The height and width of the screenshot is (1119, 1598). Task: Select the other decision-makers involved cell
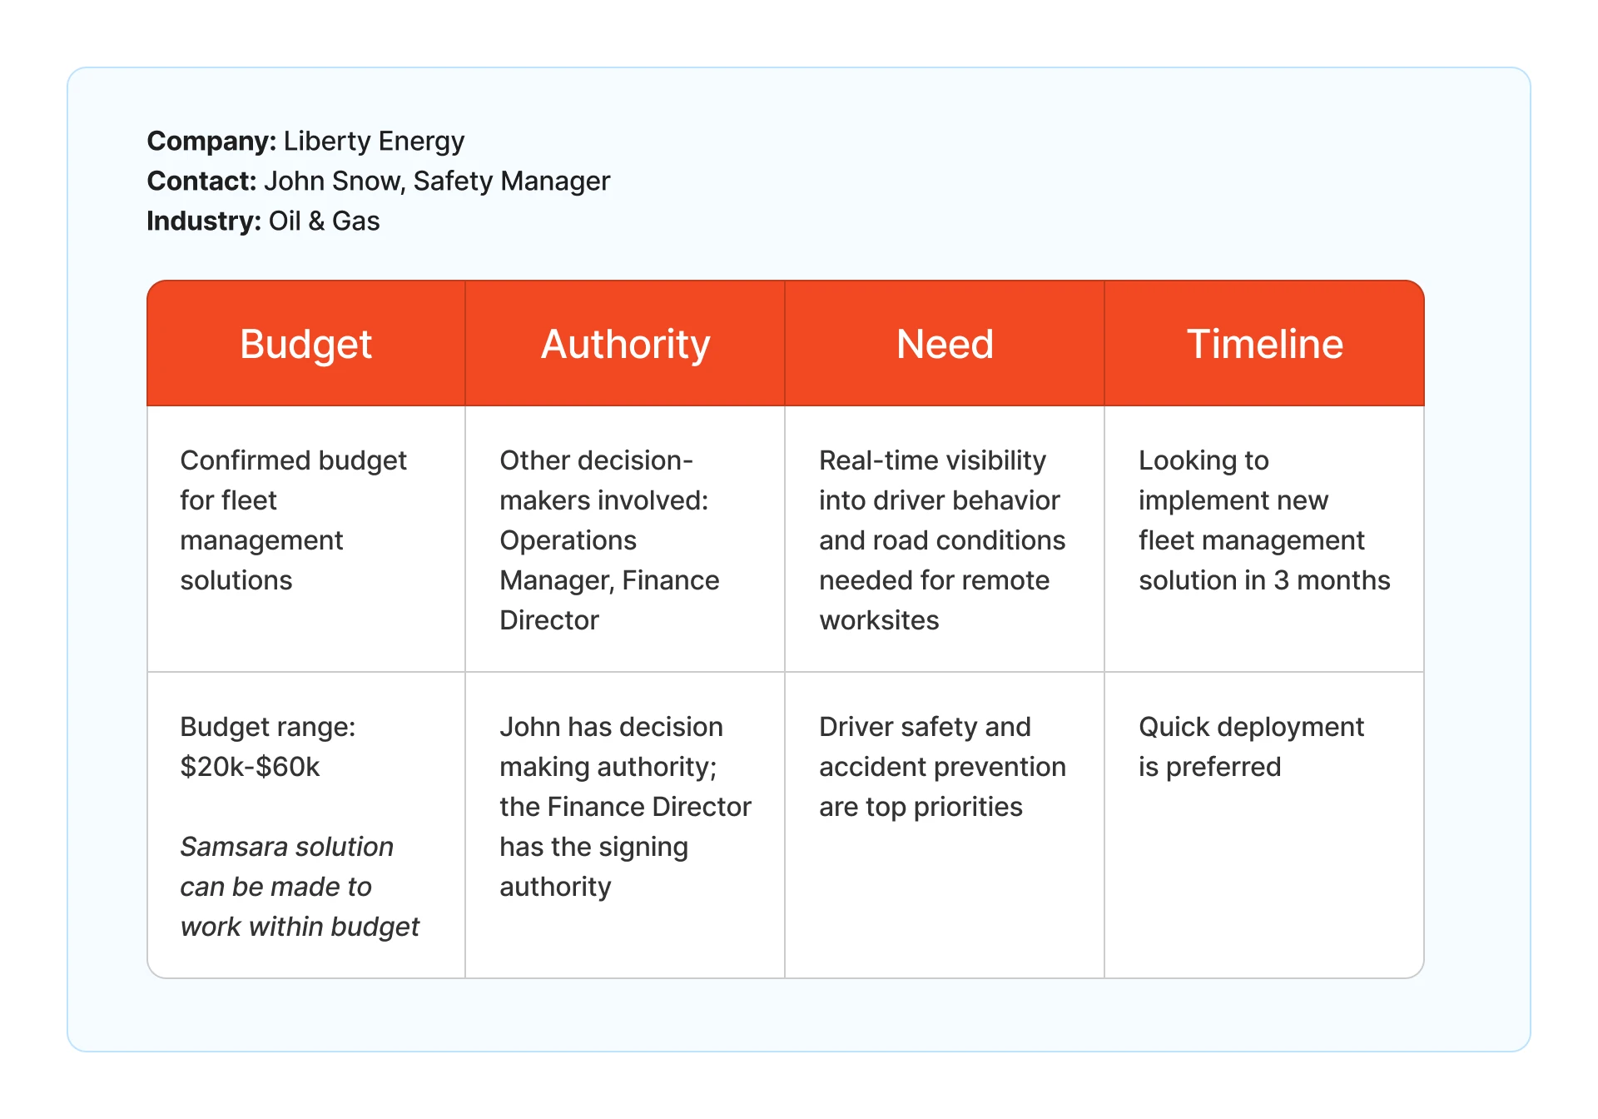pyautogui.click(x=609, y=540)
